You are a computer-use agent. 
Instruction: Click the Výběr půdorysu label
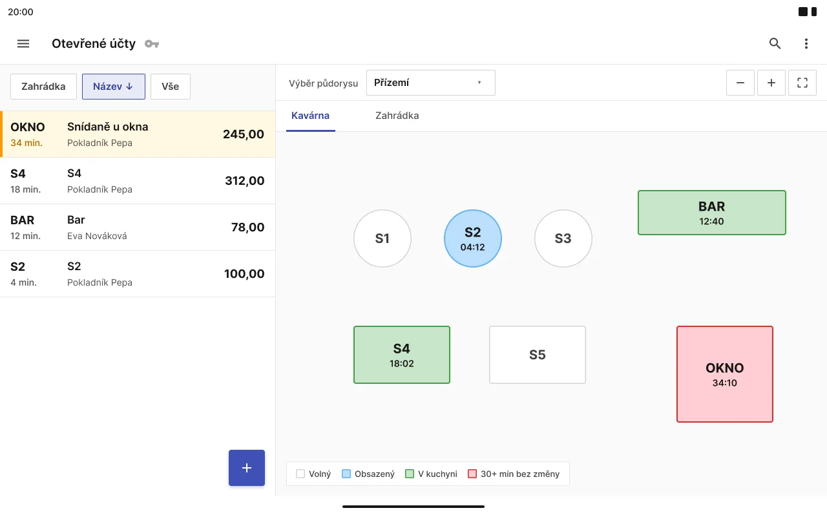(x=324, y=83)
